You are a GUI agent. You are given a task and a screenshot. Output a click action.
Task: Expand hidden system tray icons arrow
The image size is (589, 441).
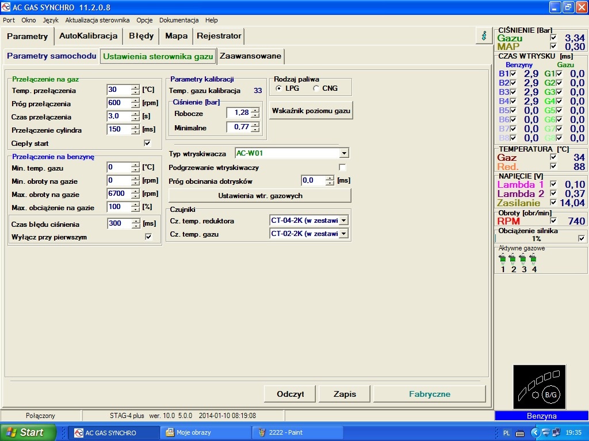click(x=535, y=433)
